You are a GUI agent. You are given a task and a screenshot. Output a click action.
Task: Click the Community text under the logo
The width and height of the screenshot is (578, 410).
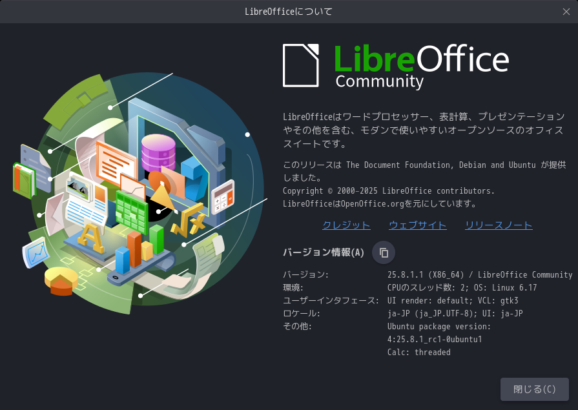[x=379, y=82]
